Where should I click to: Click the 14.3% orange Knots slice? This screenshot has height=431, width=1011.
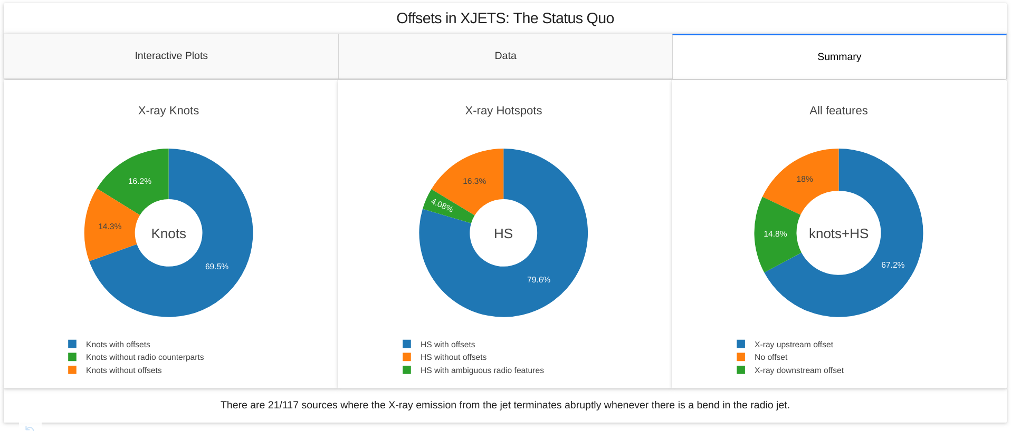click(x=109, y=227)
